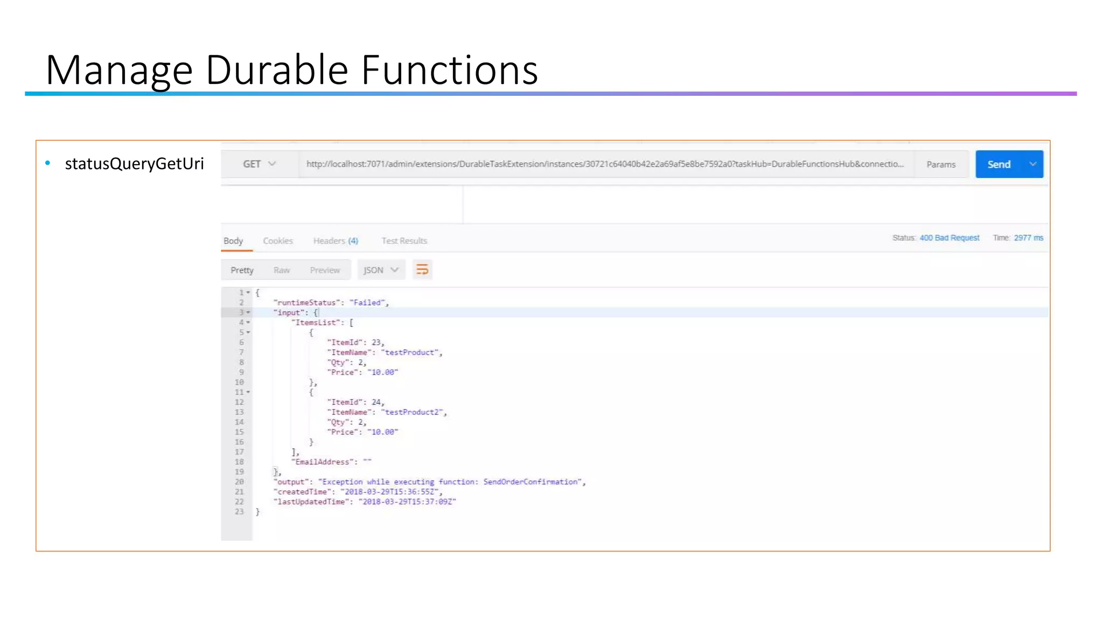
Task: Click the request URL input field
Action: point(604,164)
